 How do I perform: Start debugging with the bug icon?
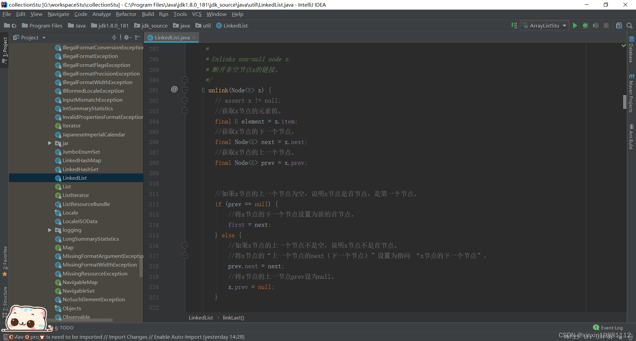pos(585,25)
